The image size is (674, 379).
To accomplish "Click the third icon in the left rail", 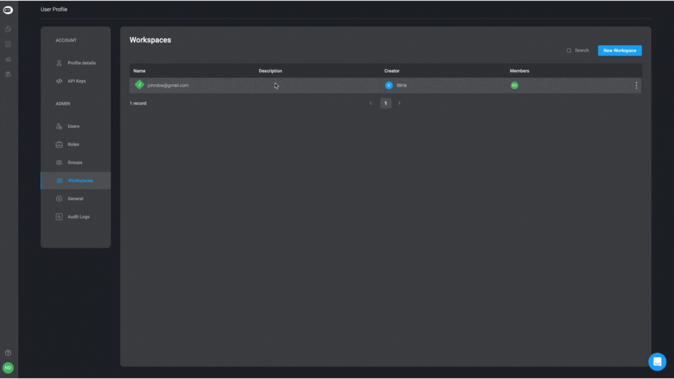I will click(x=8, y=59).
